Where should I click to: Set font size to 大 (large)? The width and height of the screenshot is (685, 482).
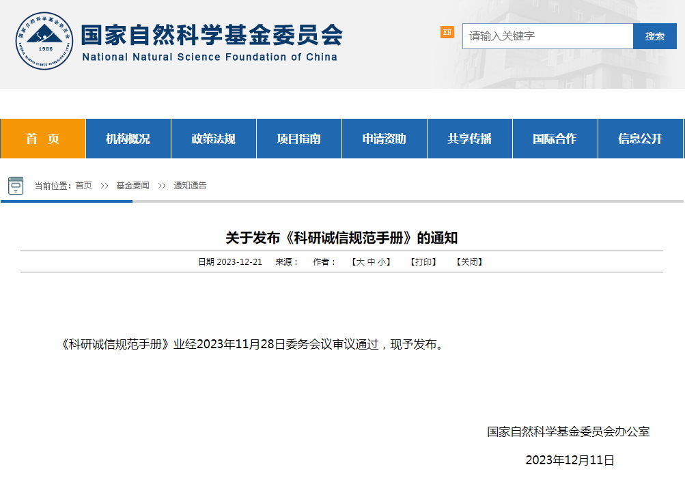click(x=360, y=262)
